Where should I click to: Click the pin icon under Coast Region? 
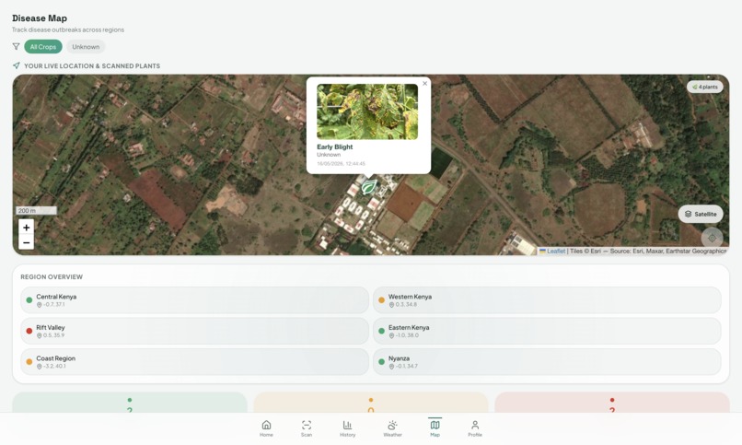(40, 367)
